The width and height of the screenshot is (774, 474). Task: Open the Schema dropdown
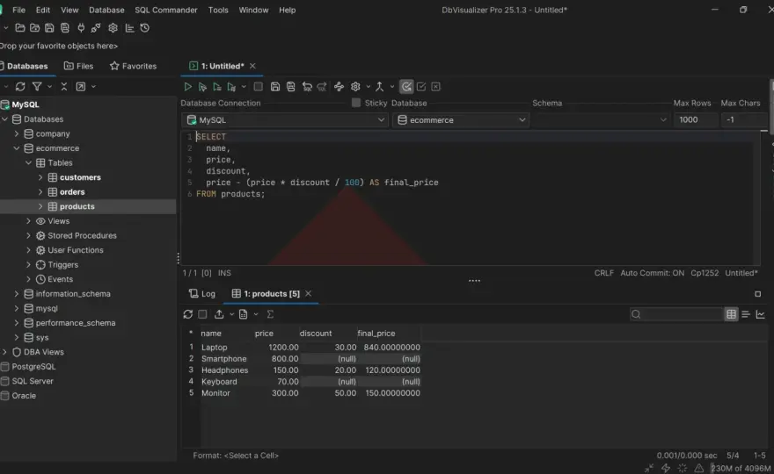tap(601, 119)
